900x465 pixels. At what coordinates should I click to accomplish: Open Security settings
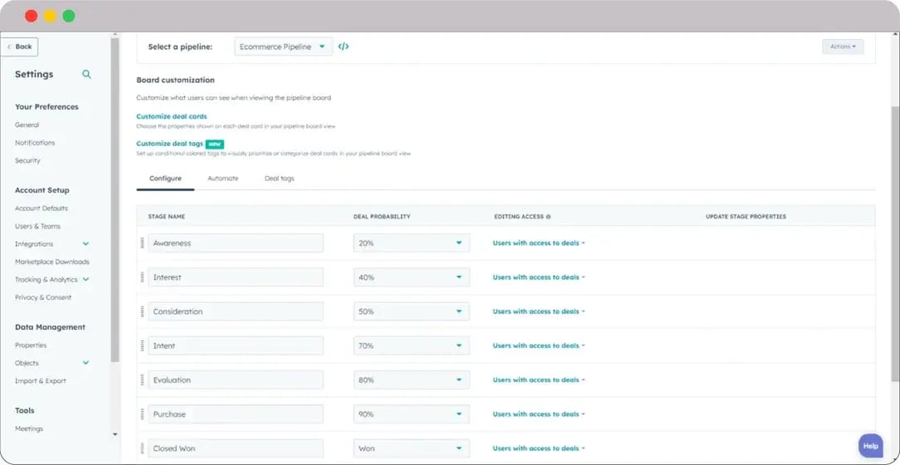(27, 160)
